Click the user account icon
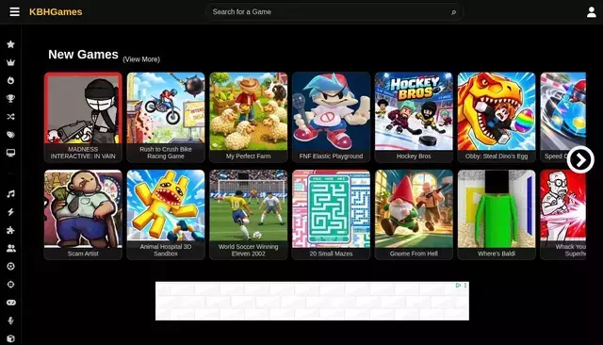The width and height of the screenshot is (603, 345). tap(592, 12)
